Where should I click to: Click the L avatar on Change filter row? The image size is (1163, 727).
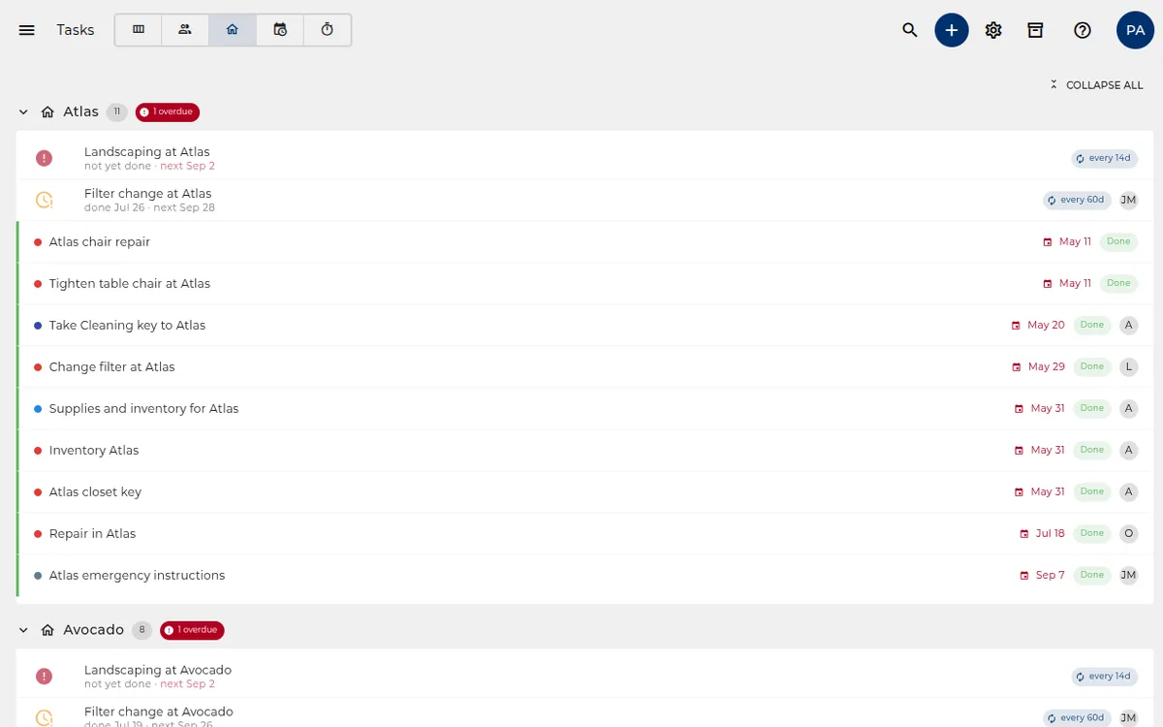1128,366
